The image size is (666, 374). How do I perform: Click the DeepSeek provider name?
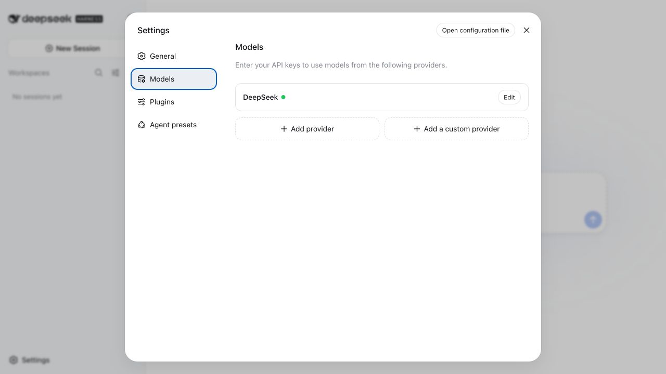(x=260, y=97)
